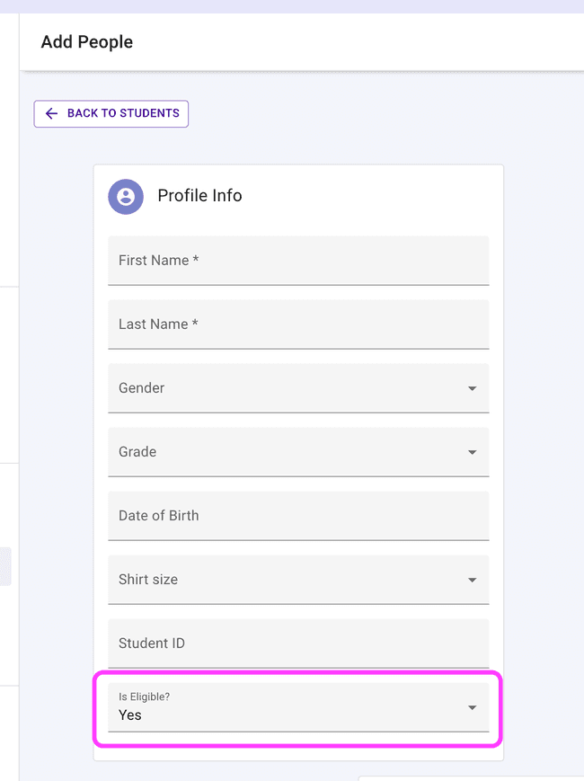Expand the Grade selection field
The width and height of the screenshot is (584, 781).
point(288,452)
